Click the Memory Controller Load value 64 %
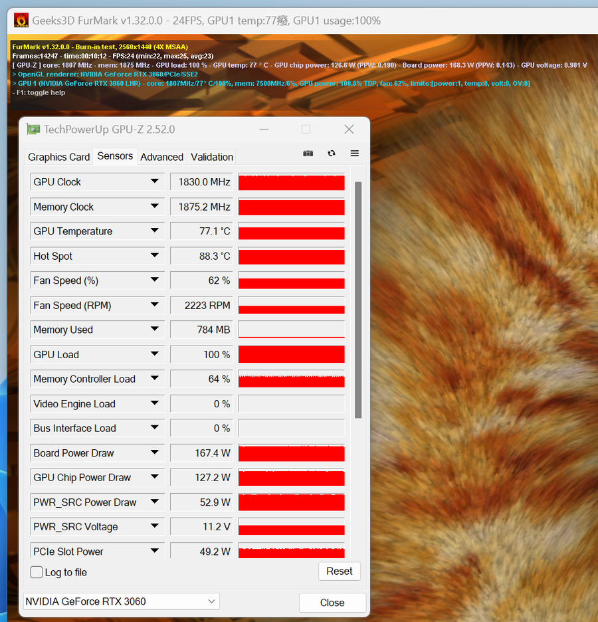 tap(201, 379)
